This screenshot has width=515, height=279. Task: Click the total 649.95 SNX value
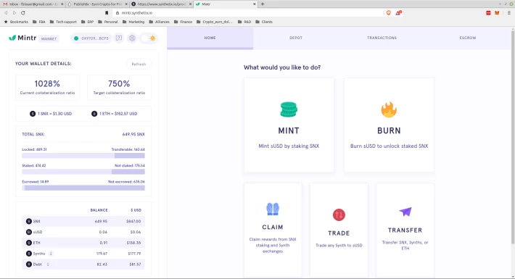[x=133, y=134]
